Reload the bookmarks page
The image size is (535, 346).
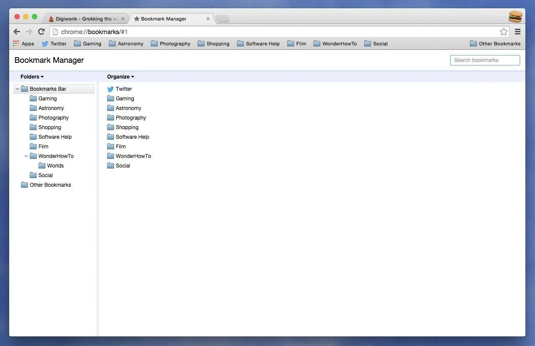(x=41, y=31)
